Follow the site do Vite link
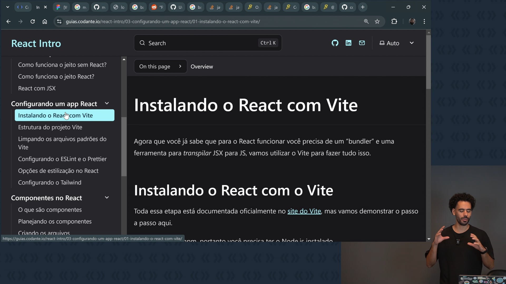 click(304, 211)
